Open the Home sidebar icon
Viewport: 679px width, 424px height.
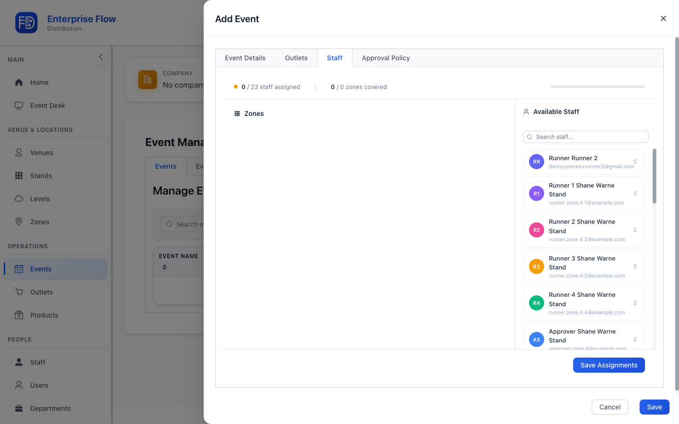pyautogui.click(x=19, y=82)
